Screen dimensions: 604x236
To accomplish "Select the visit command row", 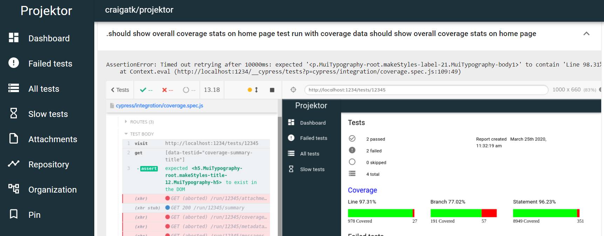I will pos(196,144).
